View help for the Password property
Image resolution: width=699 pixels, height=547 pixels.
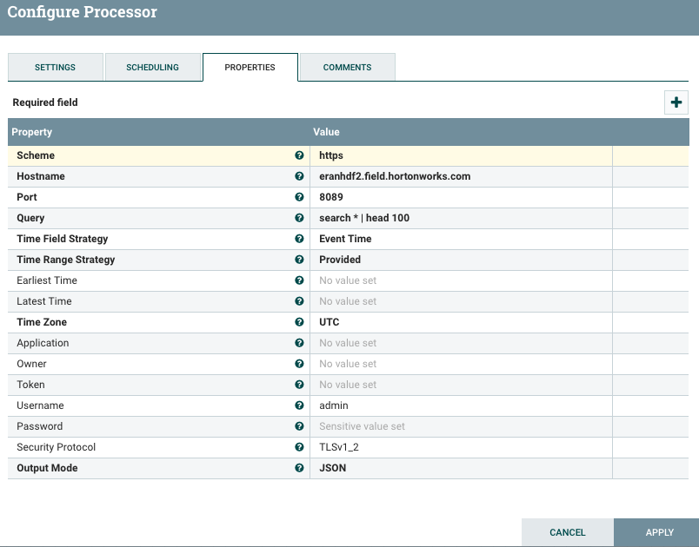click(299, 426)
